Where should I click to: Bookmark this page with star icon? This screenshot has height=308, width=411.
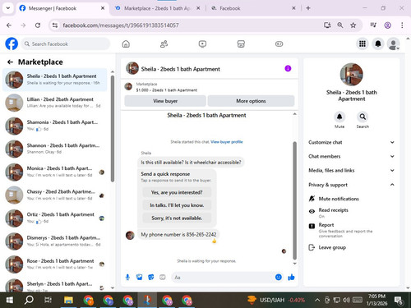(353, 25)
